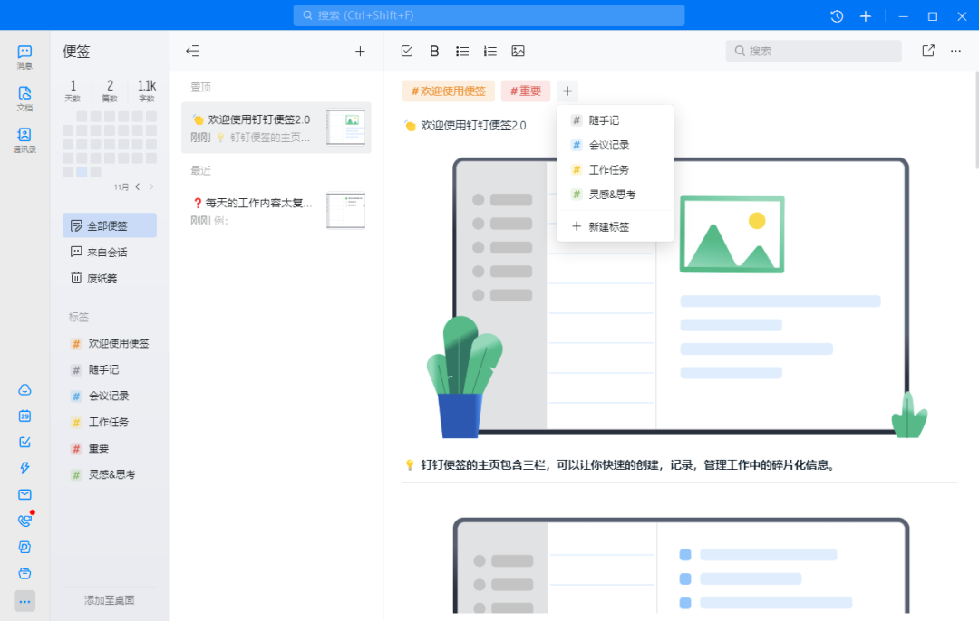Viewport: 979px width, 621px height.
Task: Filter by 会议记录 tag in sidebar
Action: 110,396
